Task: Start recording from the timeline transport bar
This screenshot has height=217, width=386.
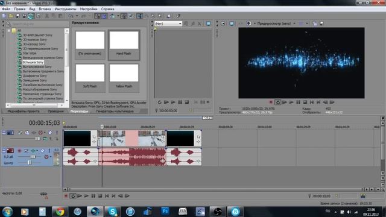Action: [66, 196]
